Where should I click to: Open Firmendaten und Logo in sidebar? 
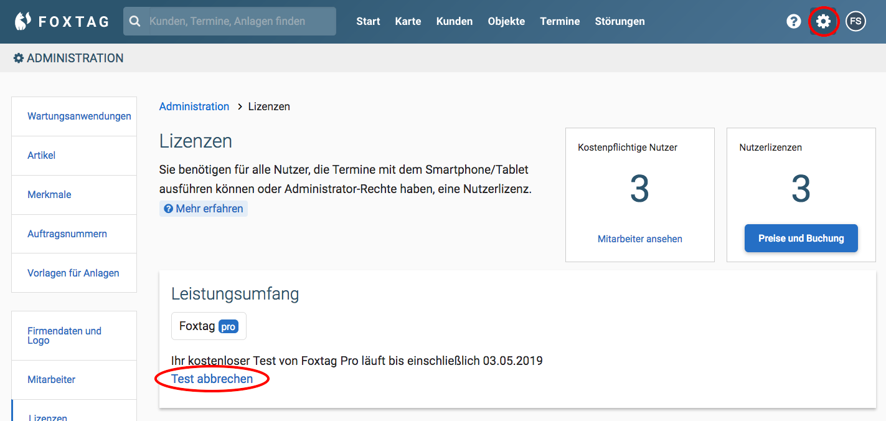click(74, 336)
